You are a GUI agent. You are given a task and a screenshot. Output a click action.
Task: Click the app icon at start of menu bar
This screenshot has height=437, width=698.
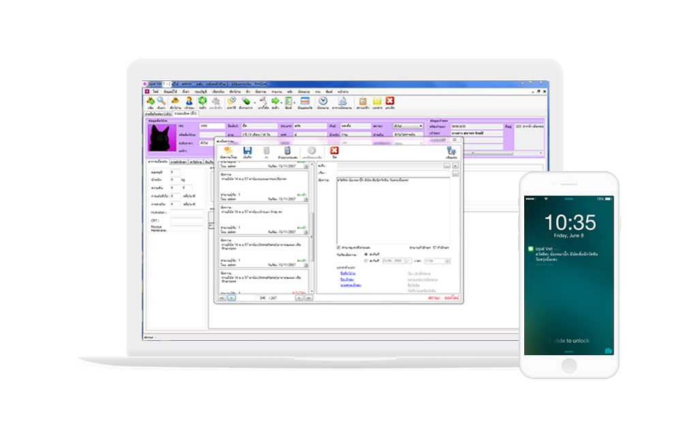[x=147, y=91]
